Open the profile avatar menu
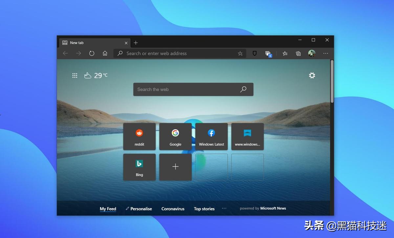This screenshot has width=394, height=238. [312, 53]
